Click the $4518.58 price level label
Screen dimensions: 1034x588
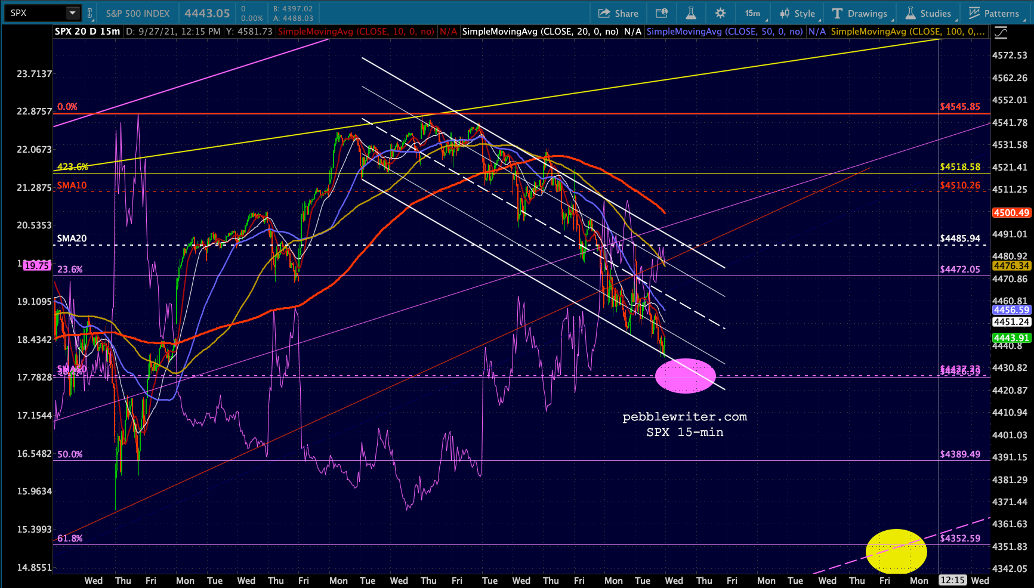click(x=960, y=167)
